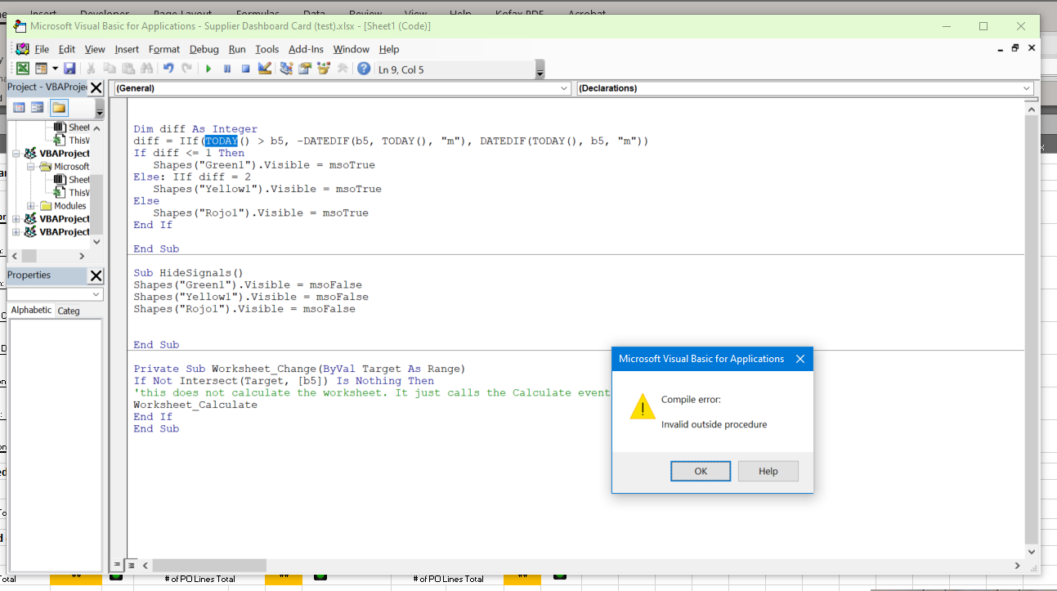Switch to the Categorized properties tab
1057x591 pixels.
coord(69,311)
